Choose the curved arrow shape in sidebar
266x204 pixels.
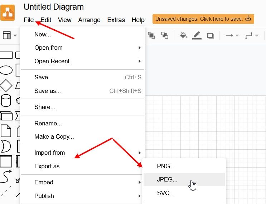6,176
